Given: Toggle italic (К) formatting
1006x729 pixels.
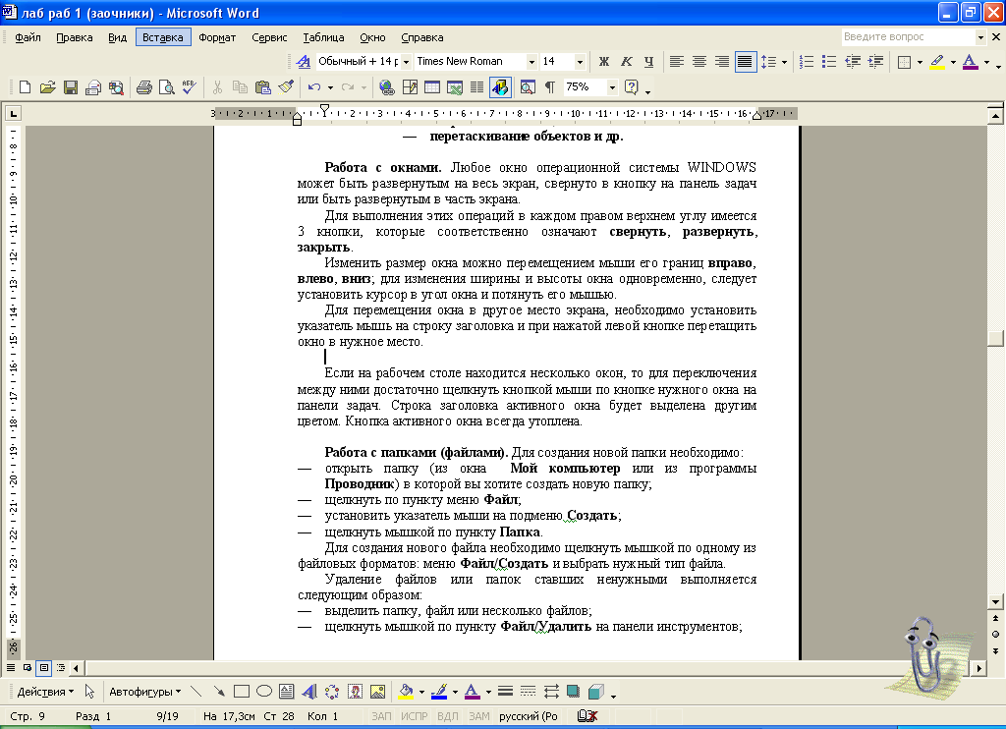Looking at the screenshot, I should click(626, 62).
